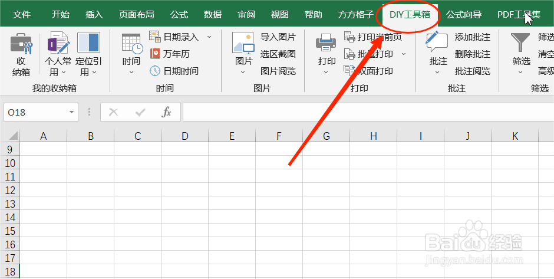Click the fx insert function icon
Viewport: 554px width, 279px height.
pos(166,113)
